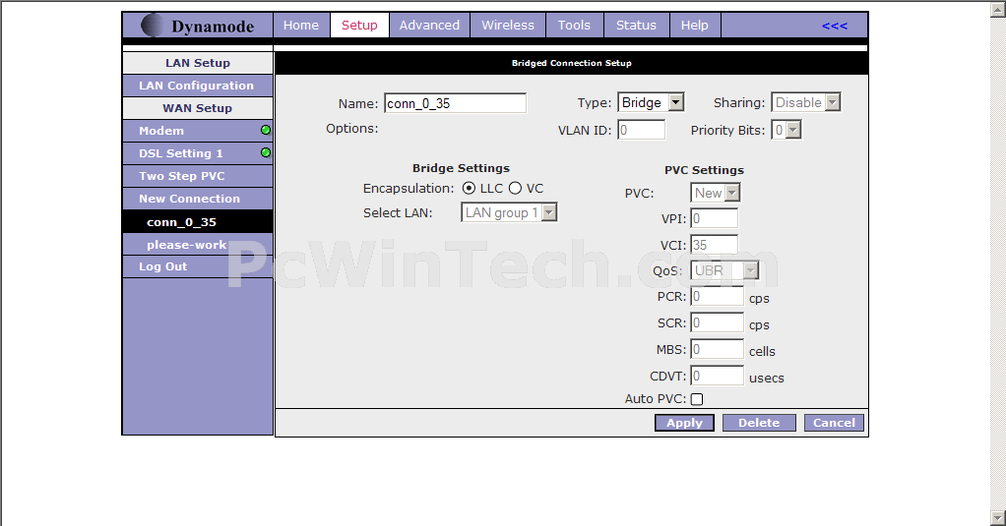Click the Name input field
The width and height of the screenshot is (1006, 526).
(x=456, y=103)
